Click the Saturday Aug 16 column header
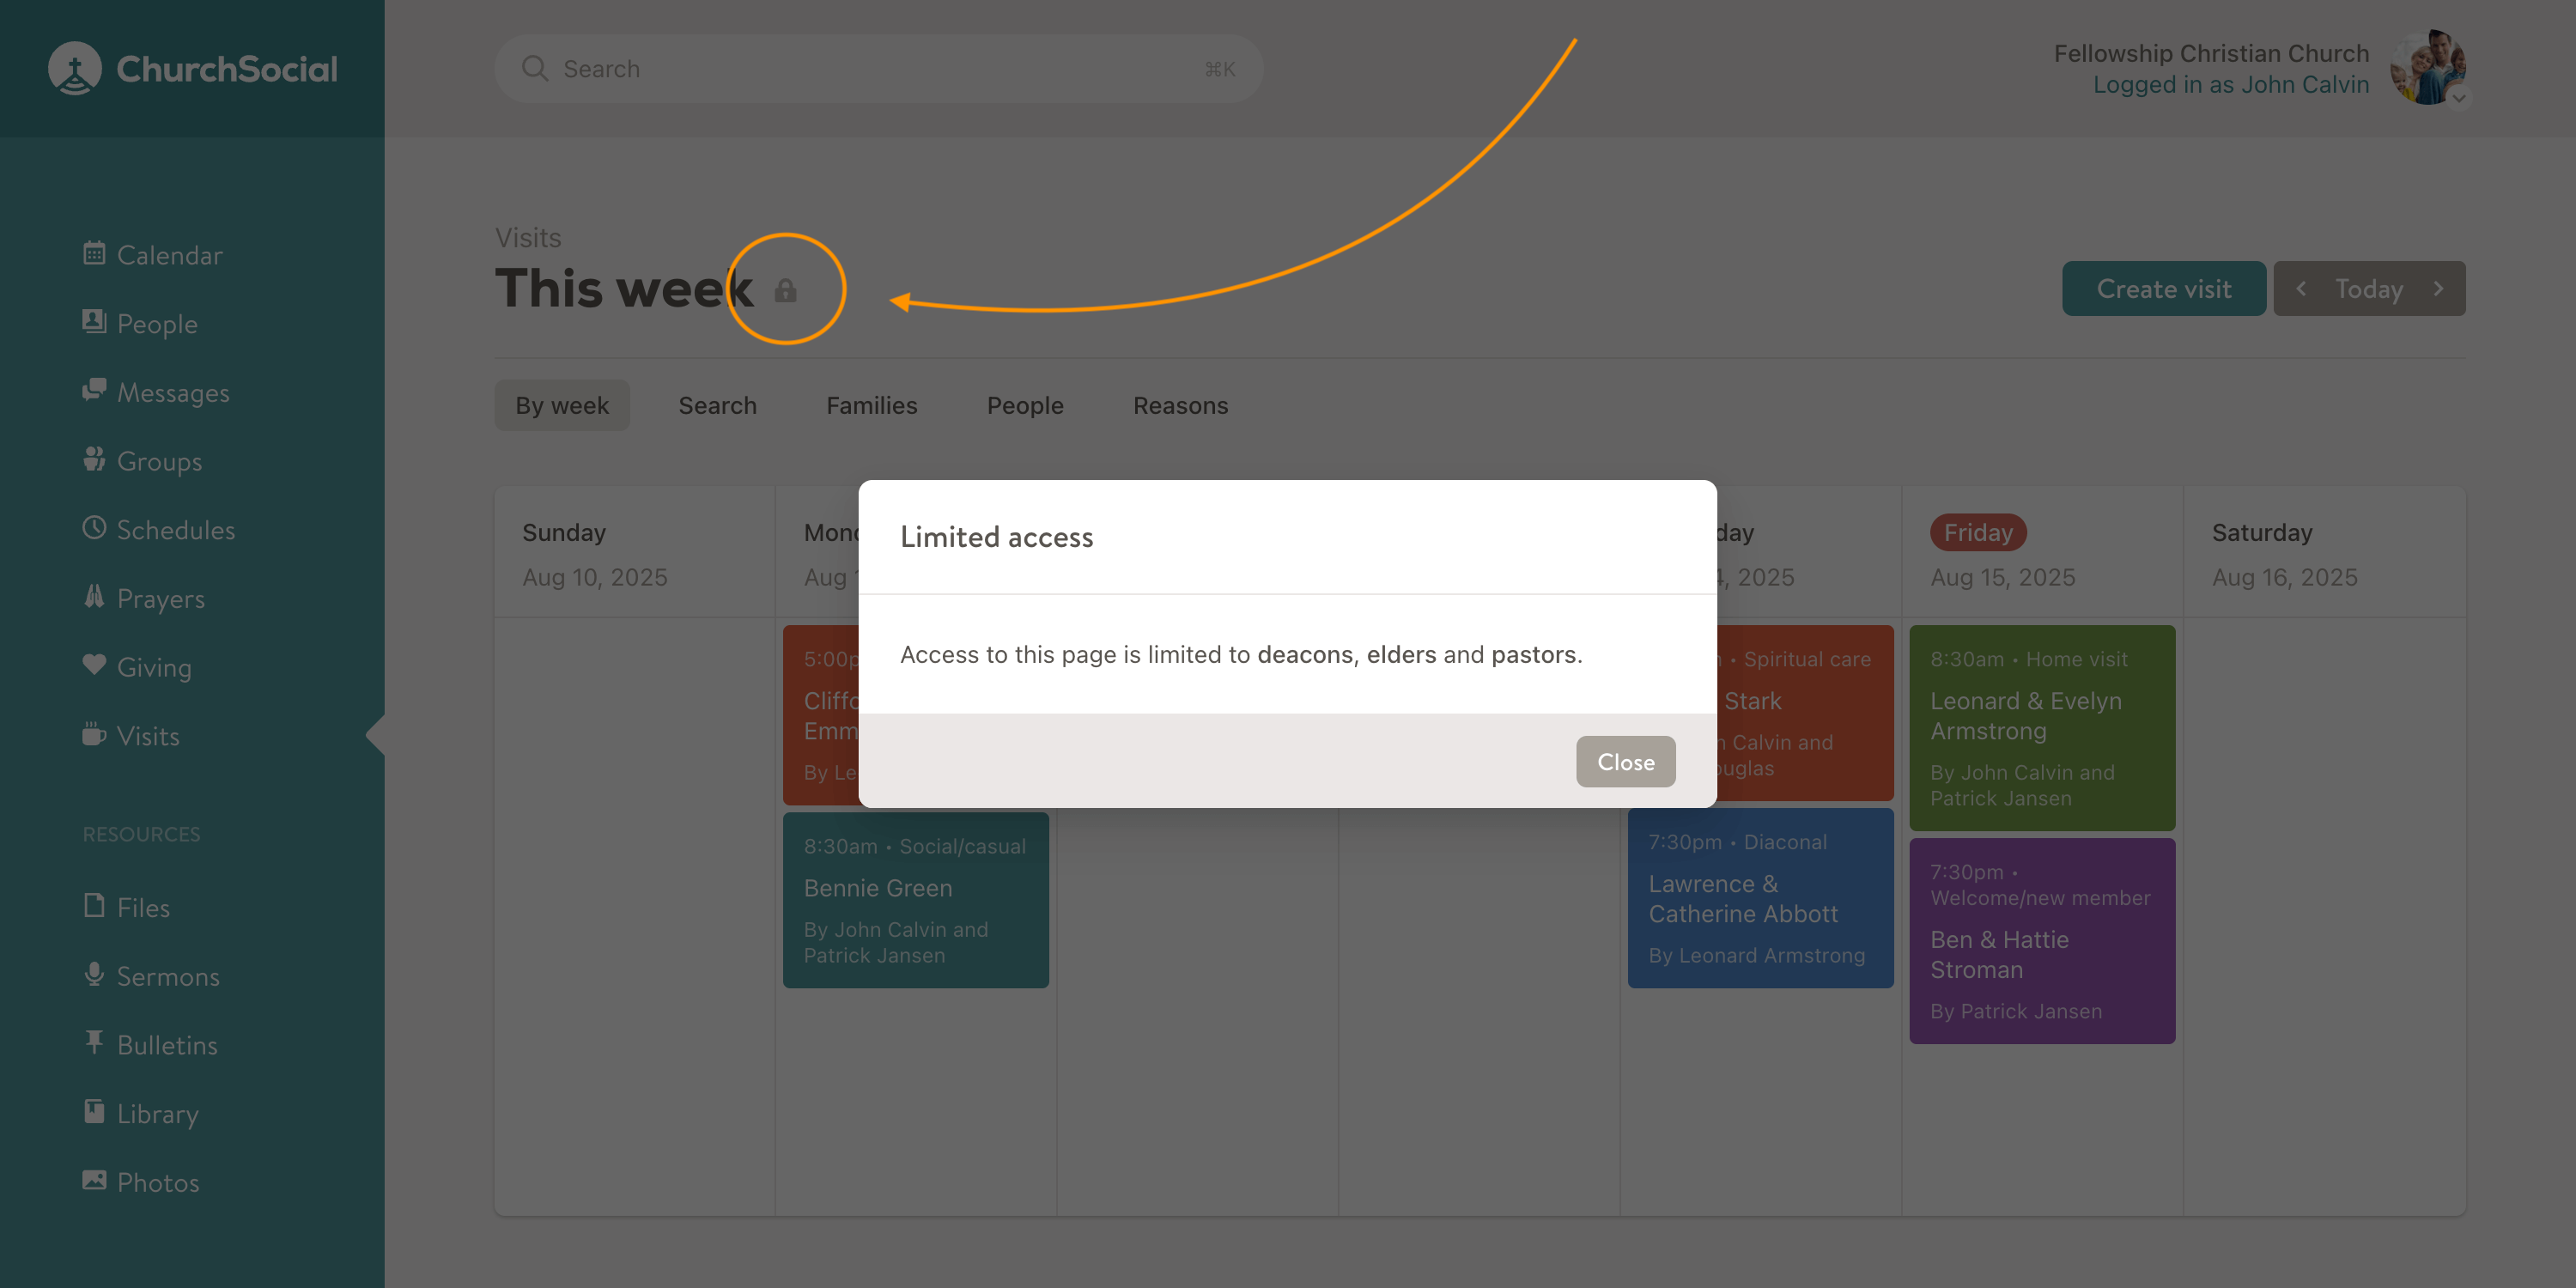 click(2324, 553)
